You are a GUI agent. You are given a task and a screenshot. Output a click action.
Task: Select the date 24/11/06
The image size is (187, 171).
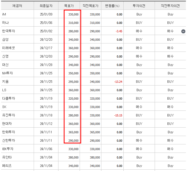coord(46,149)
